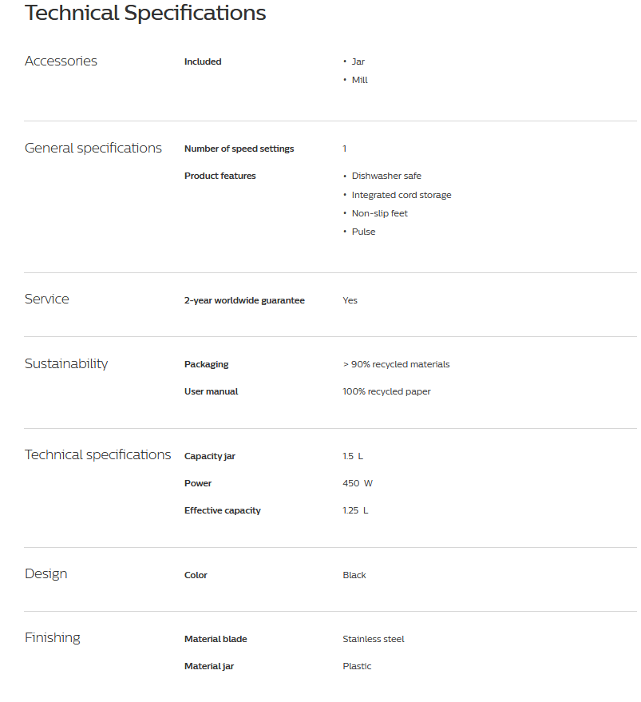
Task: Click the Effective capacity label
Action: pyautogui.click(x=223, y=510)
